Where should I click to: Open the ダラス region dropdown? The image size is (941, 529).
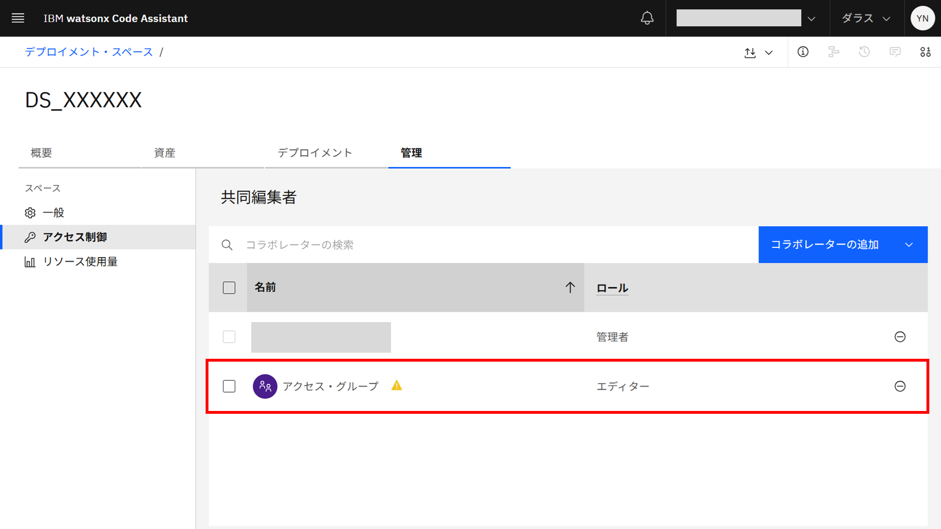pyautogui.click(x=865, y=18)
